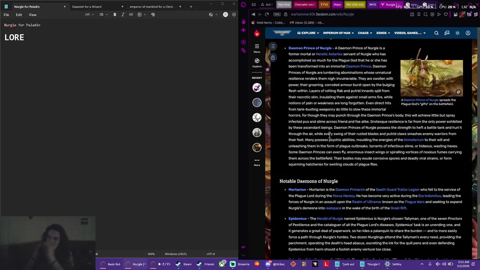Switch to the YTV2 browser tab
Screen dimensions: 480x270
coord(324,4)
